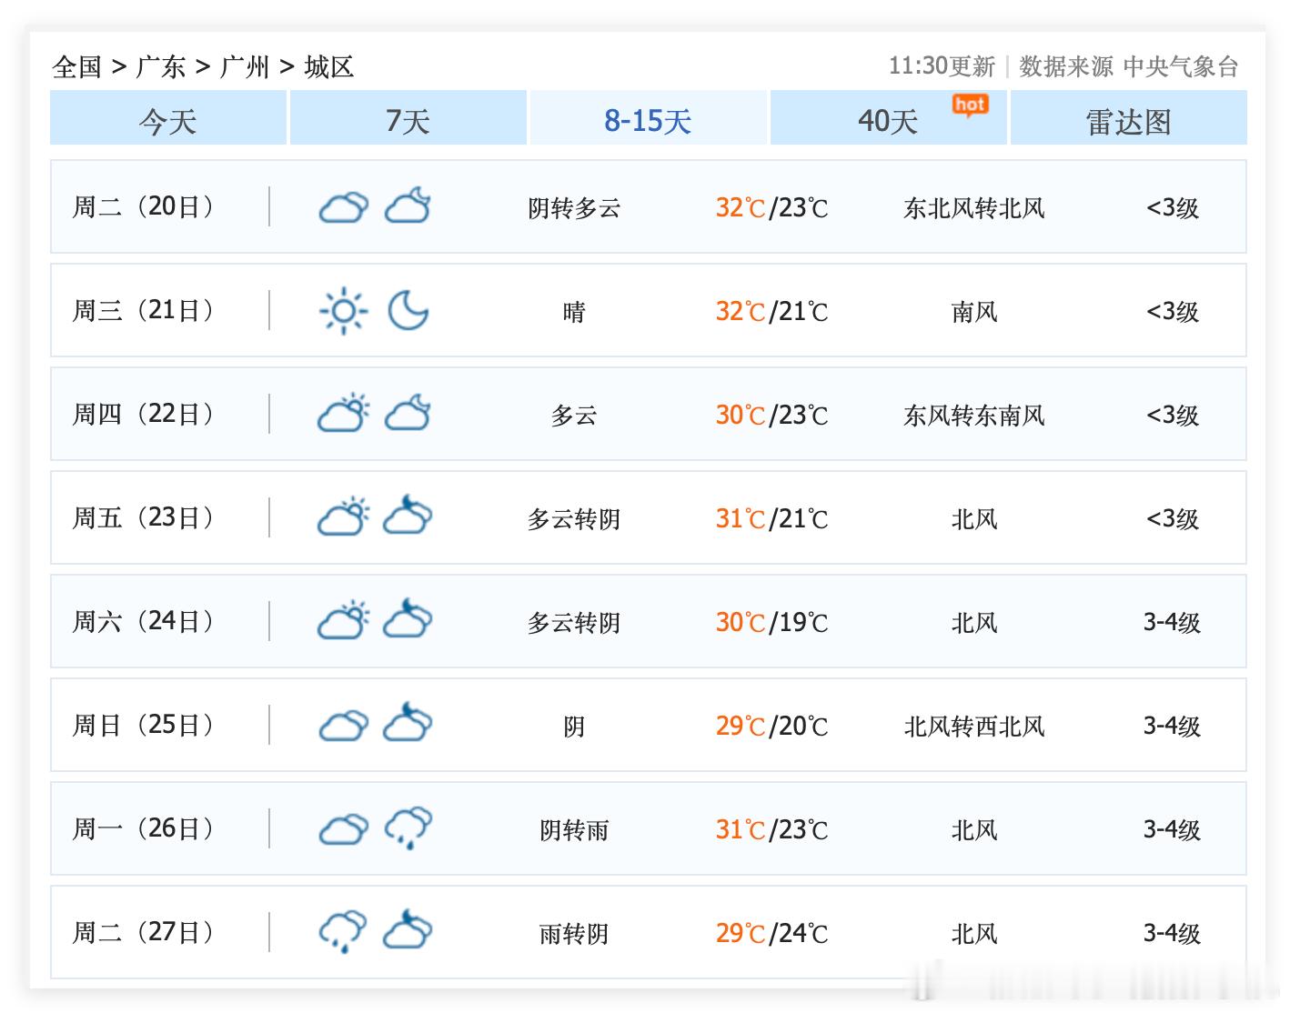Click the clear night moon icon for 周三（21日）
Image resolution: width=1290 pixels, height=1013 pixels.
click(408, 310)
